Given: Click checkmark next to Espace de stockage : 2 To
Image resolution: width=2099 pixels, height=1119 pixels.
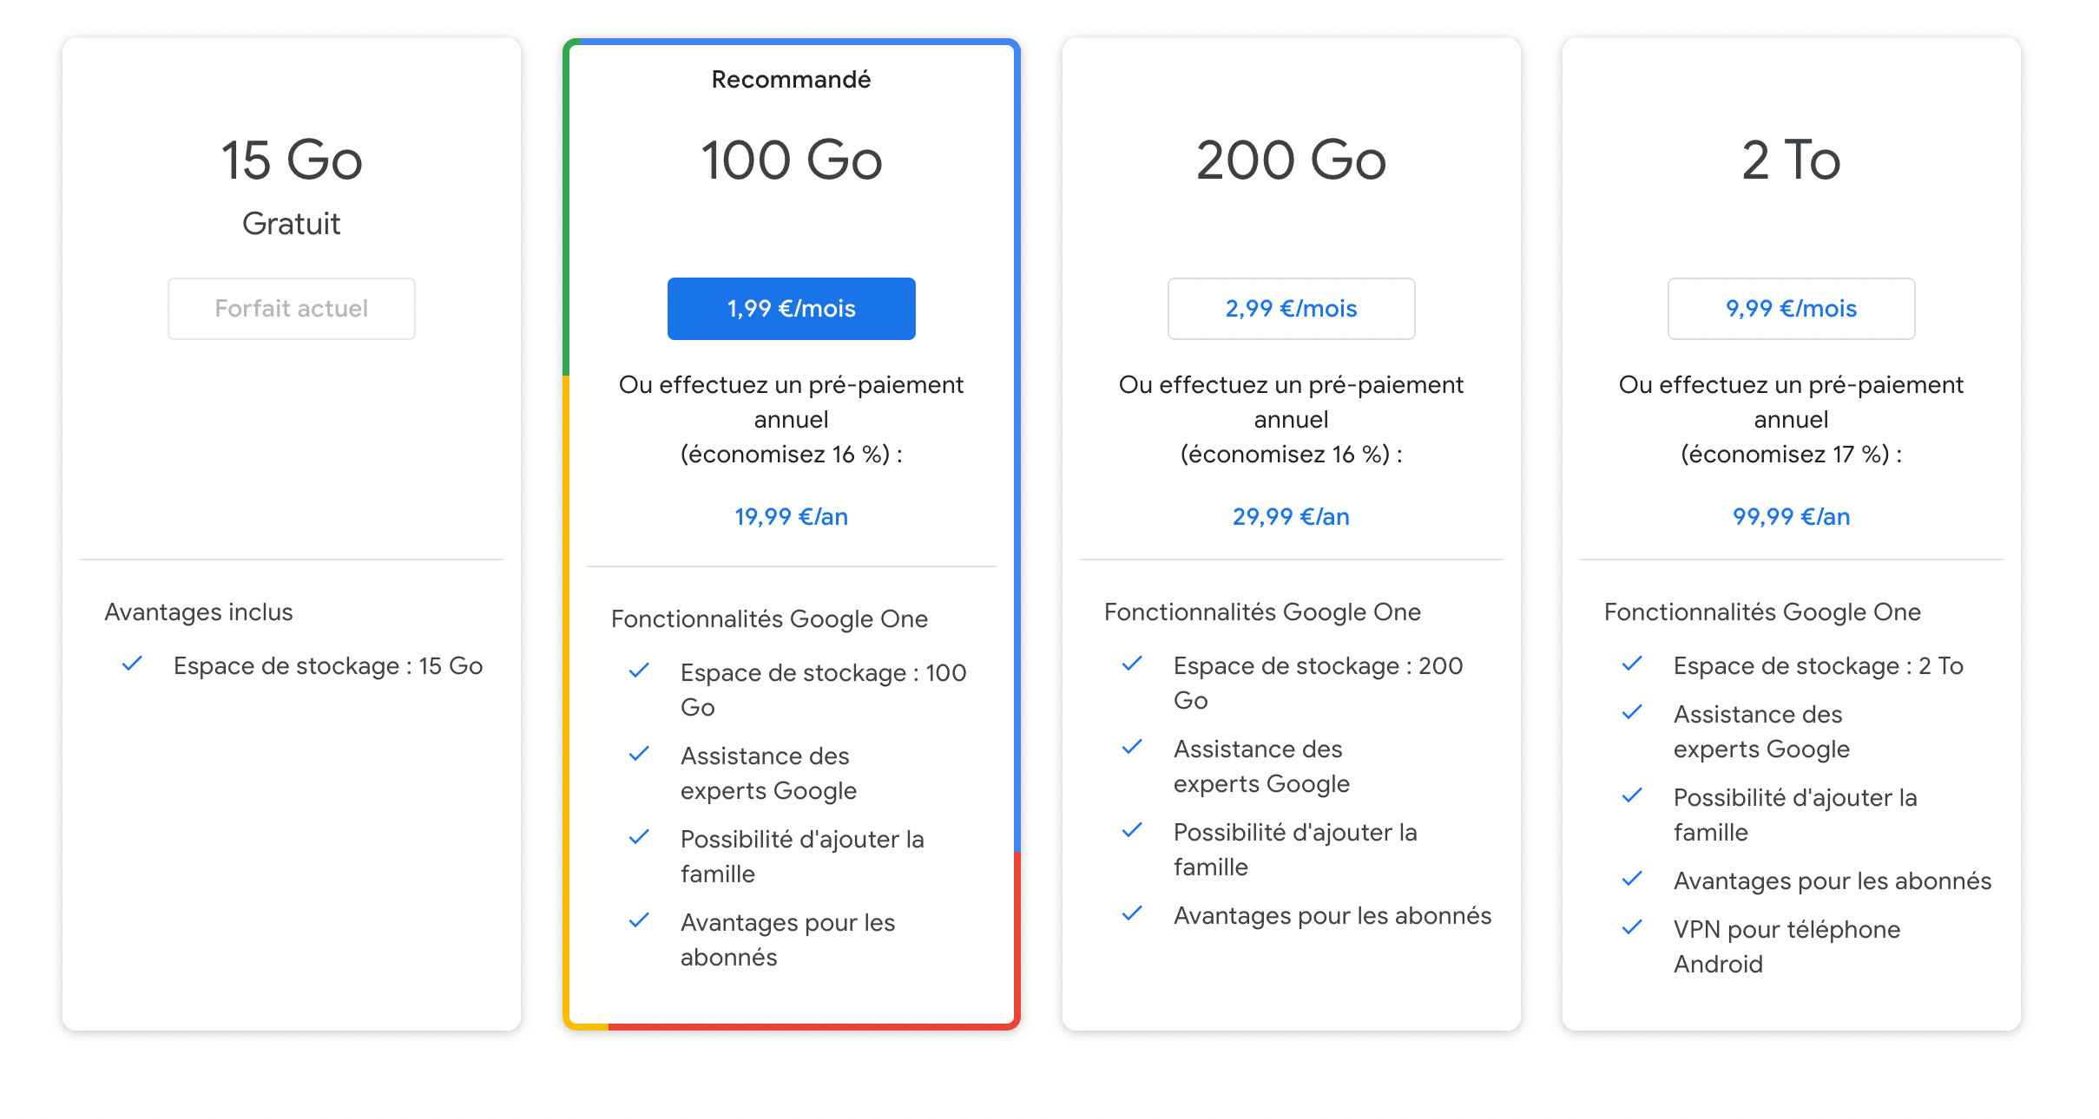Looking at the screenshot, I should click(1632, 664).
